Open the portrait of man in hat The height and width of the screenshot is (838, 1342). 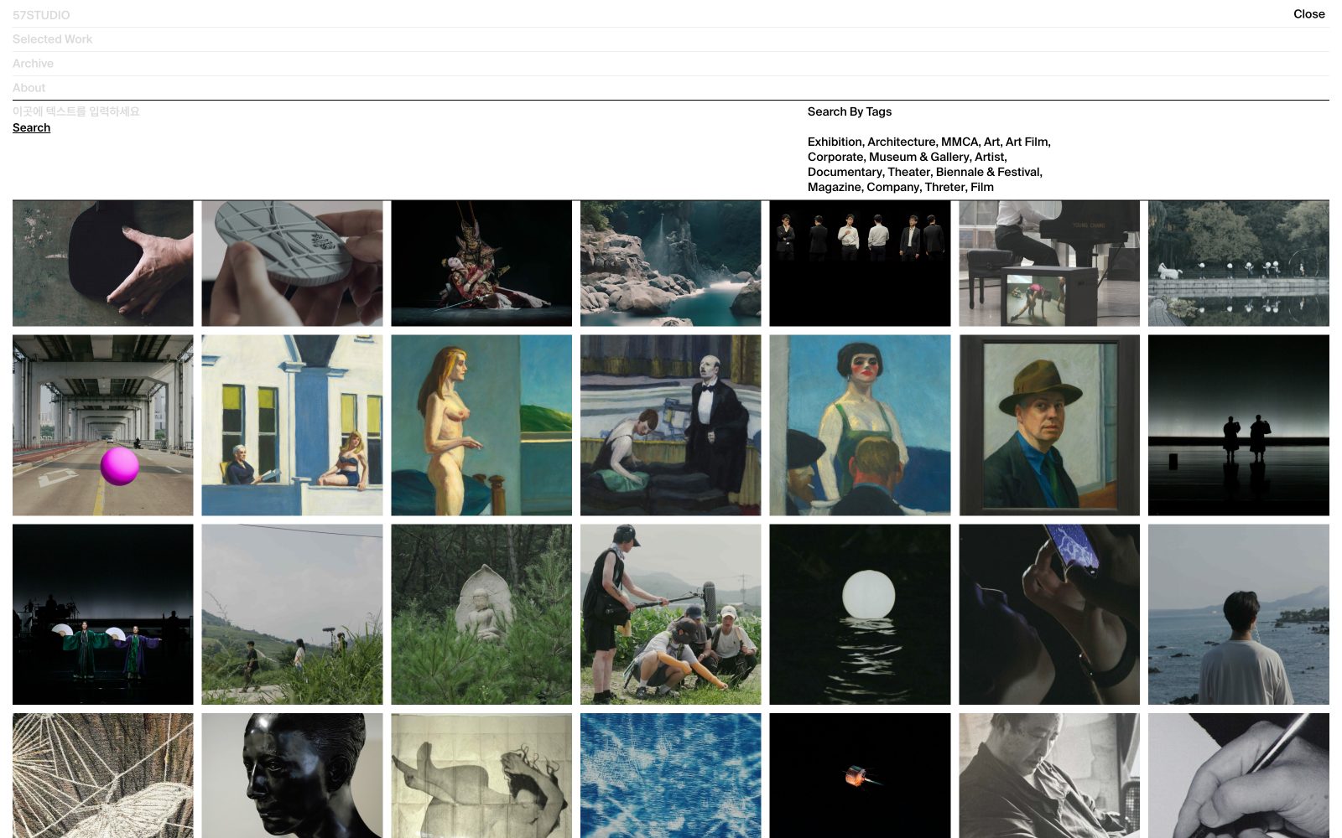coord(1049,425)
